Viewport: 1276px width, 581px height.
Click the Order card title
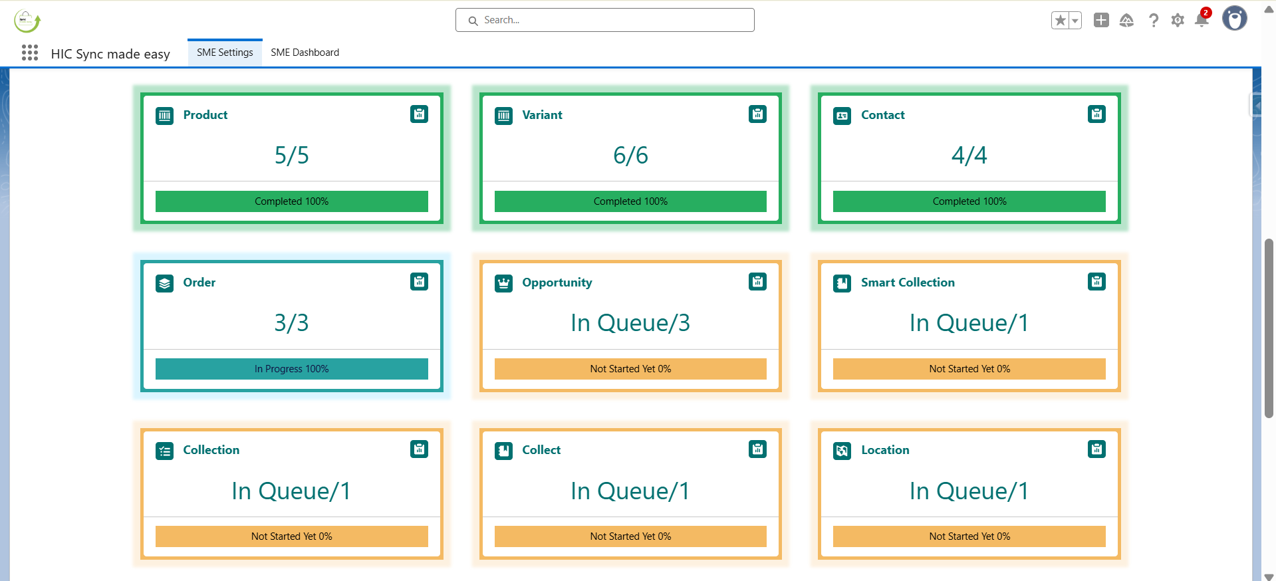[x=199, y=283]
